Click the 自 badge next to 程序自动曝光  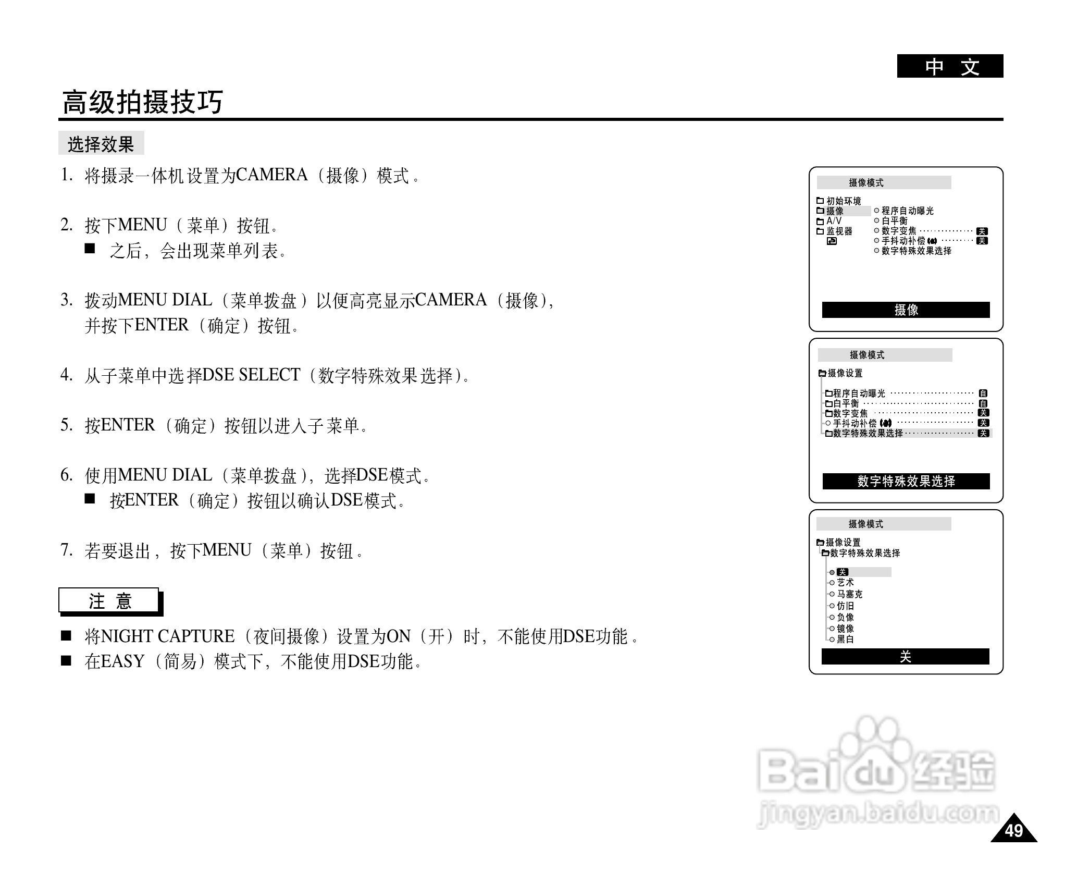pos(983,394)
